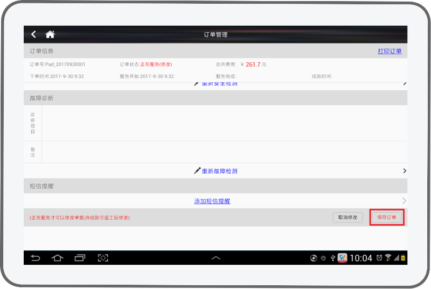Click the 重新故障检测 link text

click(x=219, y=171)
